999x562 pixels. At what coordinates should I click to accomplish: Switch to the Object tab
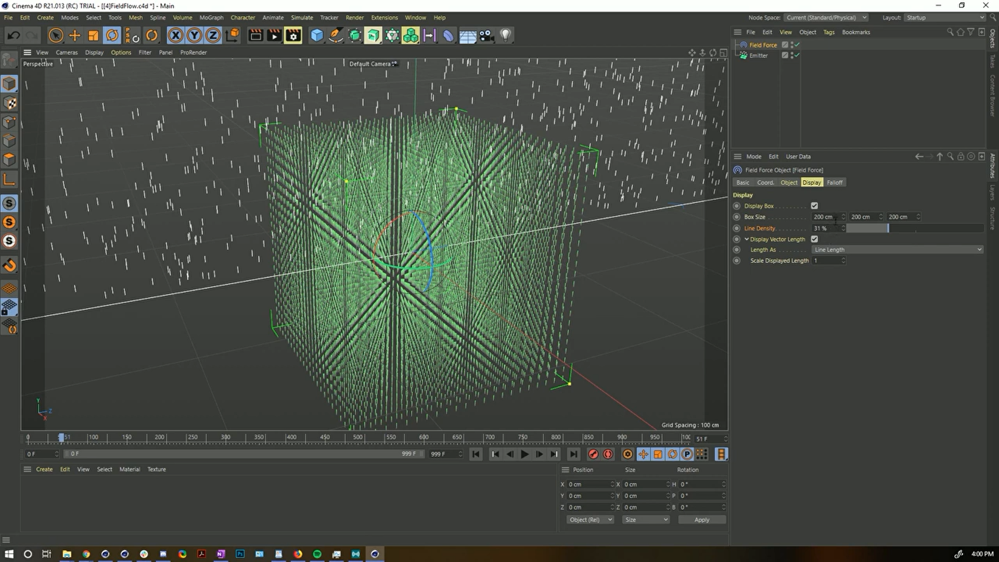[788, 182]
